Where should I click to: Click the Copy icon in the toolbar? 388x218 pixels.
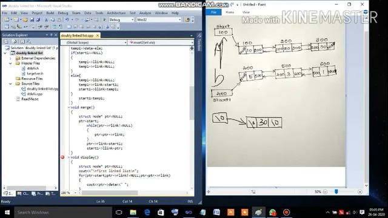click(53, 19)
